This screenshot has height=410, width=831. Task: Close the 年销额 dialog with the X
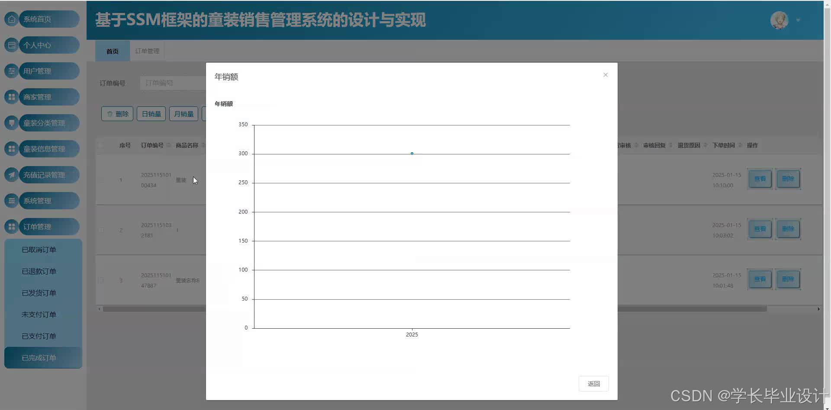click(606, 75)
